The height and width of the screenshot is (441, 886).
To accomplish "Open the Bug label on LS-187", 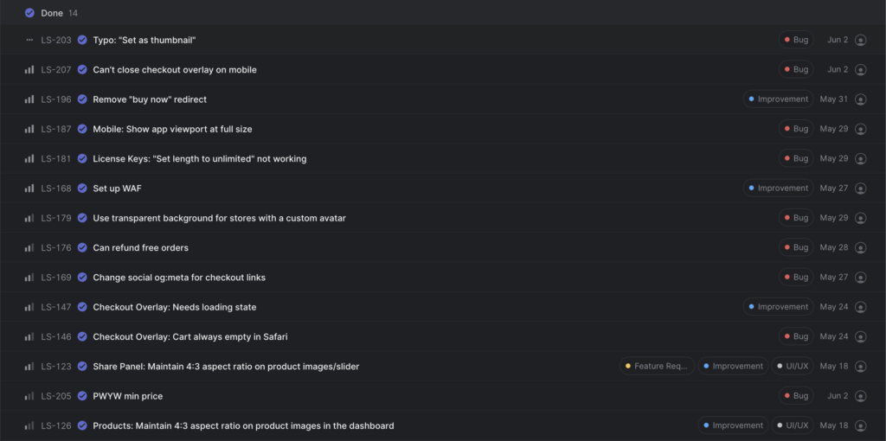I will click(x=796, y=129).
